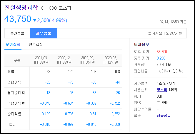The image size is (195, 134).
Task: Click PBR value 20.85배
Action: click(162, 103)
